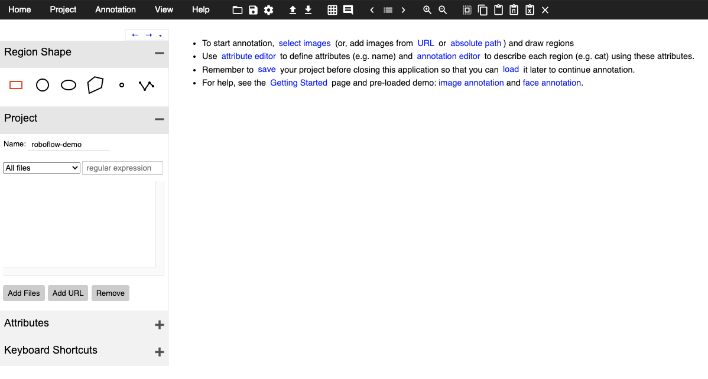Image resolution: width=708 pixels, height=379 pixels.
Task: Select the point region shape tool
Action: tap(121, 86)
